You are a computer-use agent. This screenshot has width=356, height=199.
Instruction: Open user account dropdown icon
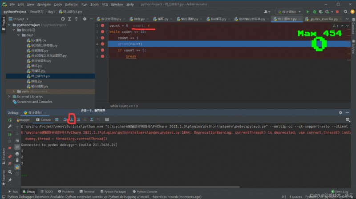pyautogui.click(x=267, y=12)
